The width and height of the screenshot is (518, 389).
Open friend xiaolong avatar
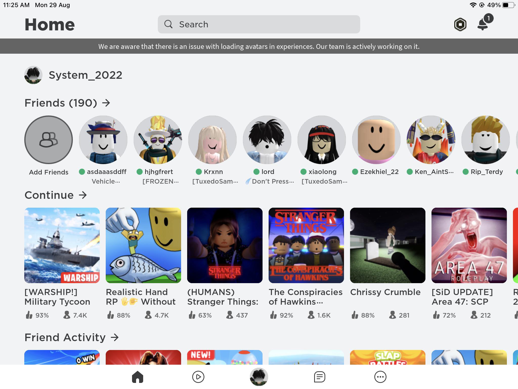[x=322, y=140]
